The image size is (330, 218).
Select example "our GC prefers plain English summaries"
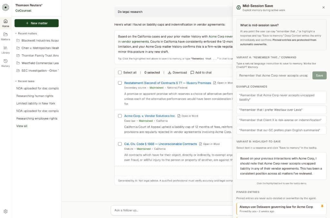tap(281, 130)
